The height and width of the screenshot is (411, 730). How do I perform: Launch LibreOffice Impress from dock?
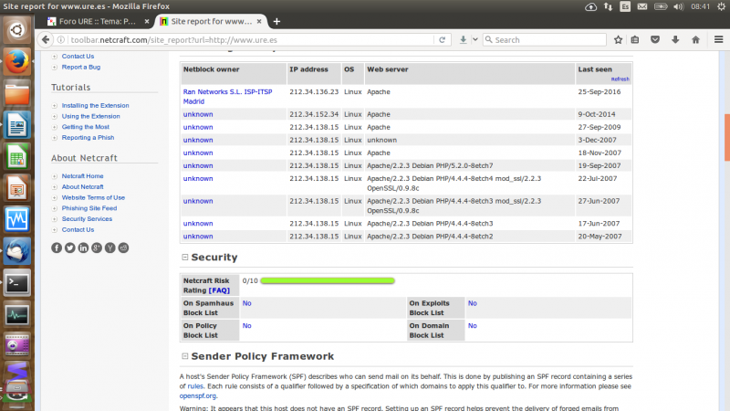pyautogui.click(x=16, y=189)
